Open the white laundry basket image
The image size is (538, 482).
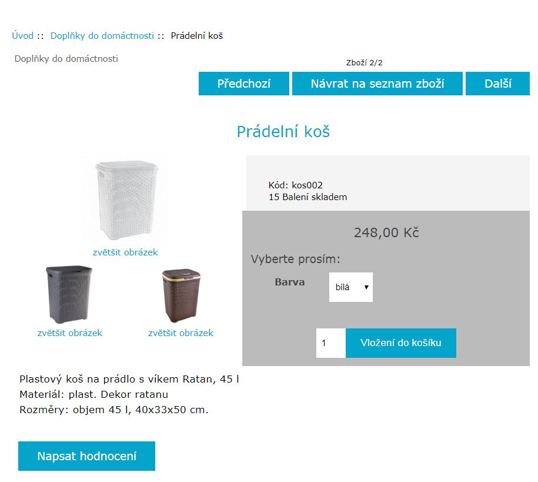point(126,200)
